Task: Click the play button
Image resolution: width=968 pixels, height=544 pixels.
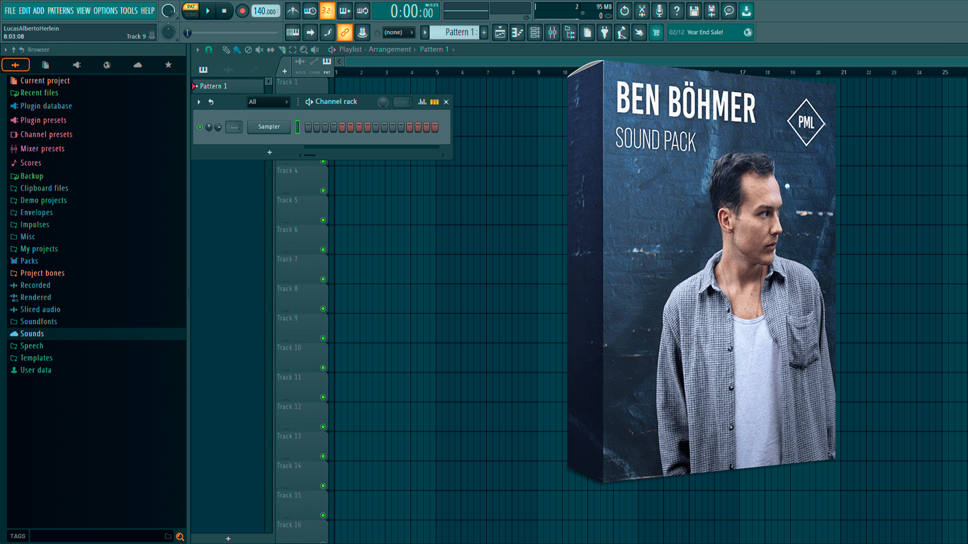Action: tap(208, 11)
